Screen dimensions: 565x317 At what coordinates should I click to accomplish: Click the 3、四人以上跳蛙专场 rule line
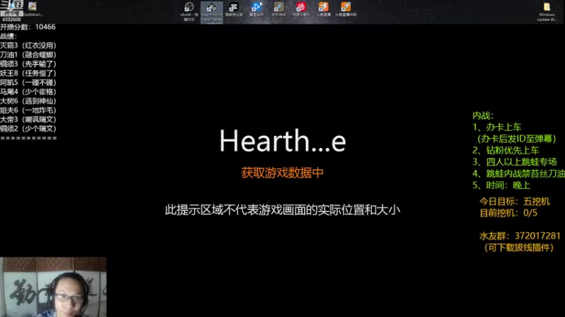(515, 162)
